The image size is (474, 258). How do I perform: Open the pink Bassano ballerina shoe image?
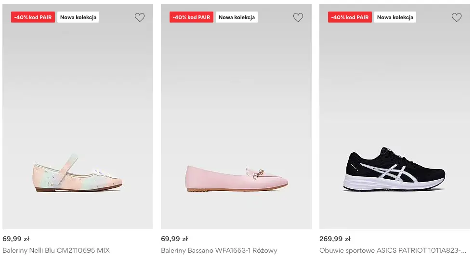[x=237, y=178]
